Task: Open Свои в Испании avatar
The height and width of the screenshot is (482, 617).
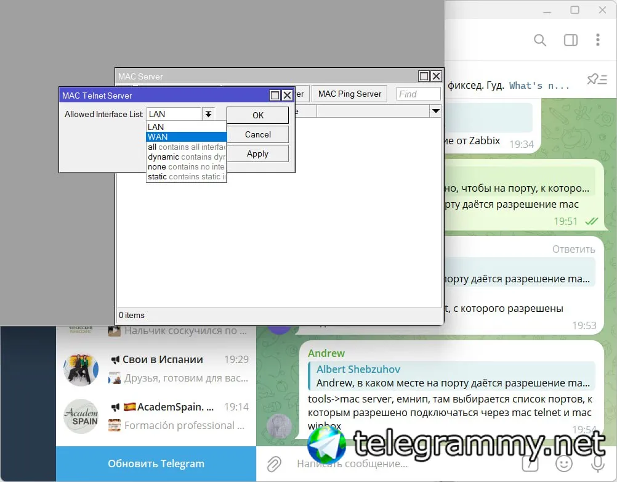Action: click(81, 369)
